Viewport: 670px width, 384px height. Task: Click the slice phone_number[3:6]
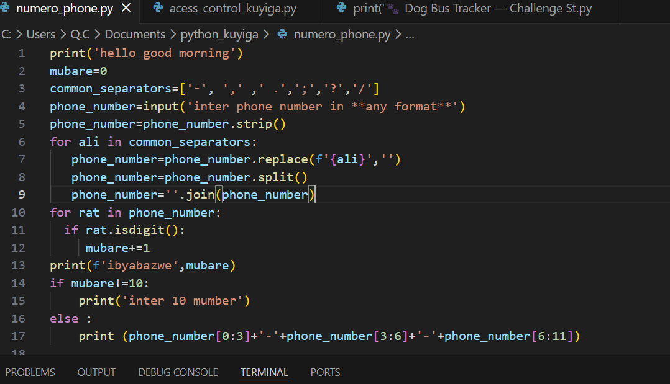pos(347,337)
